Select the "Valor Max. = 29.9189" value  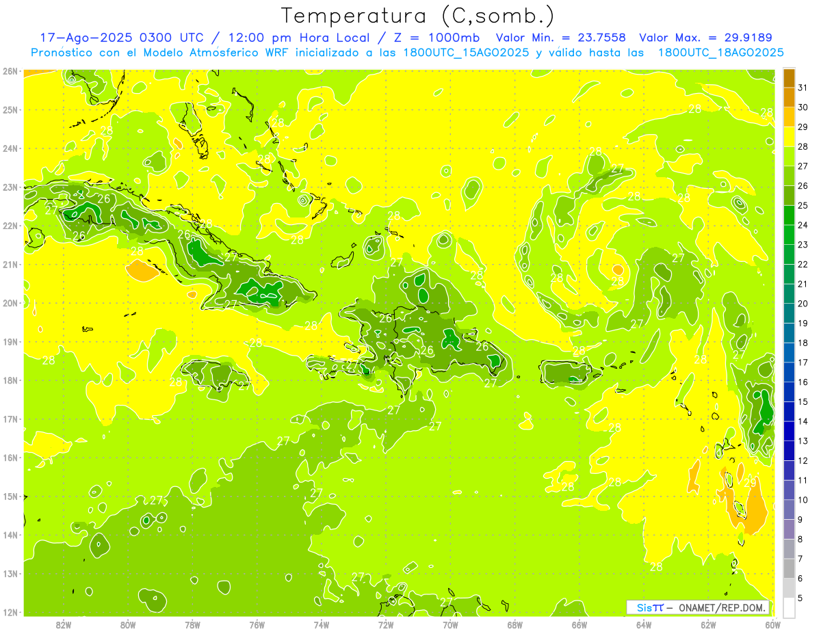click(705, 38)
